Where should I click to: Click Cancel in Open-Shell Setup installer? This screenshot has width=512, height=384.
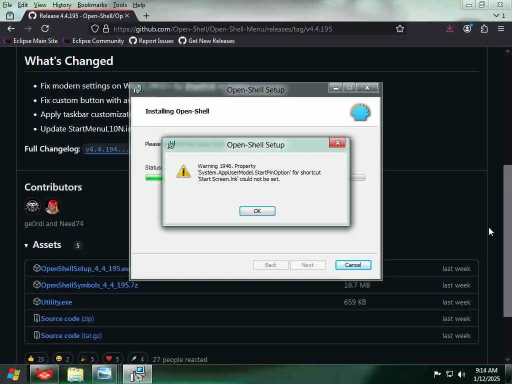point(353,265)
